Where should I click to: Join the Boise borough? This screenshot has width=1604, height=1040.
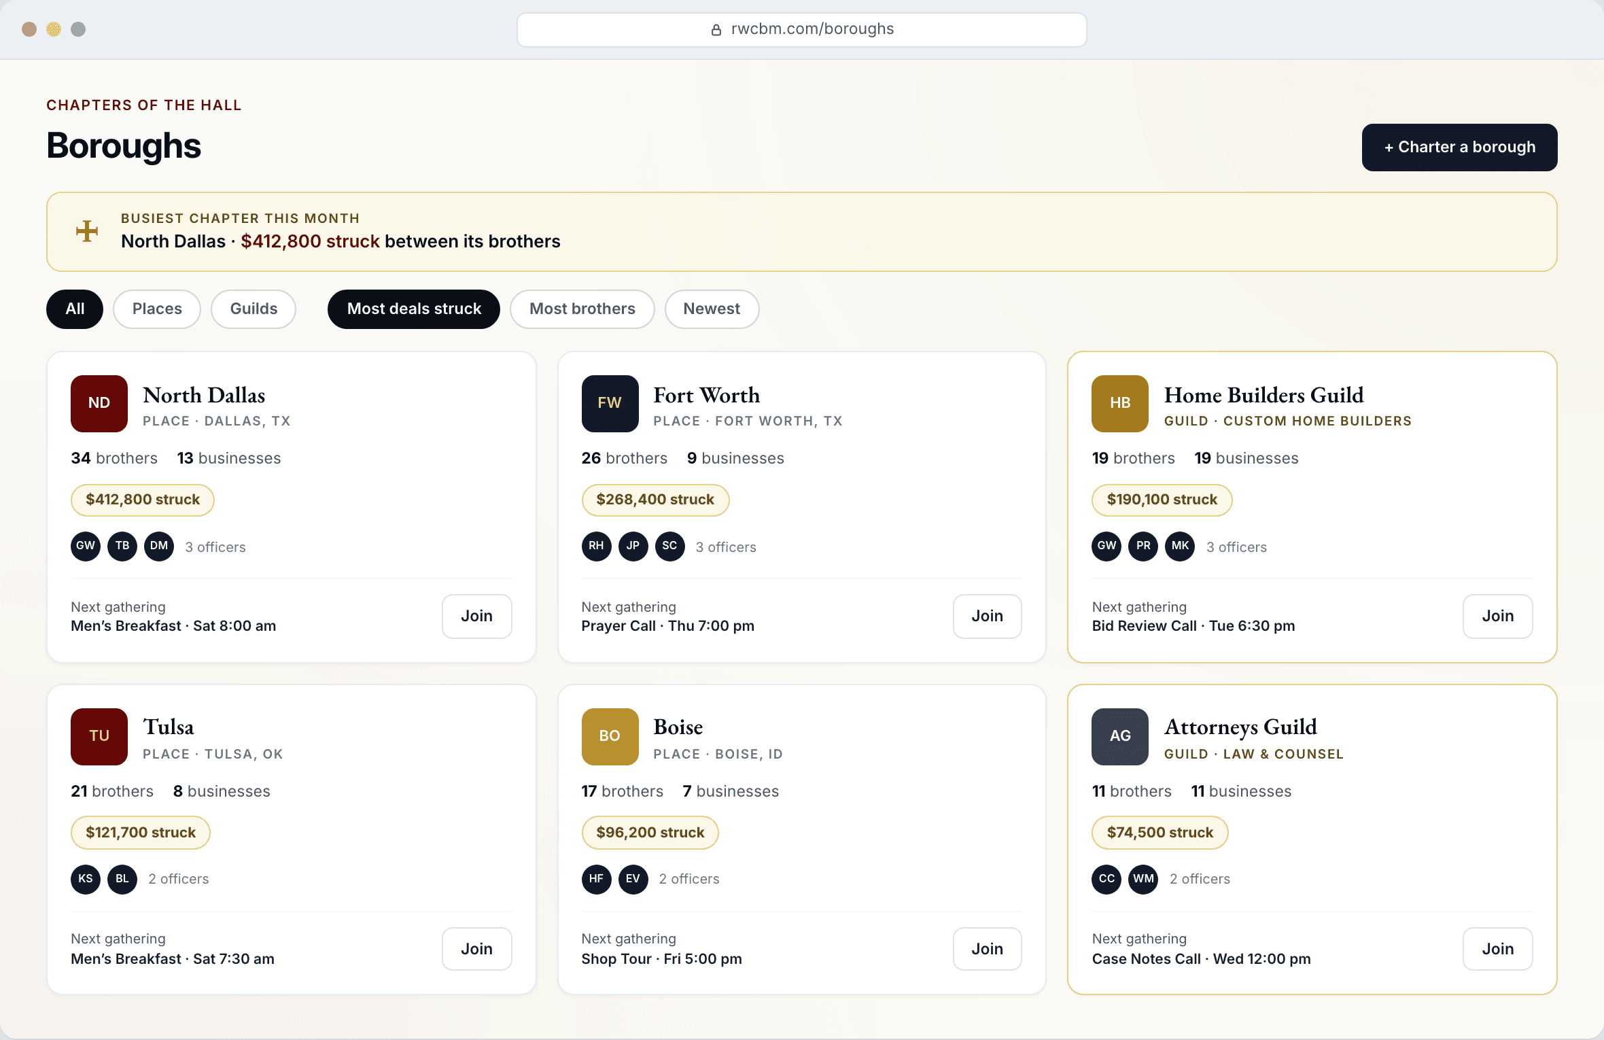click(988, 949)
